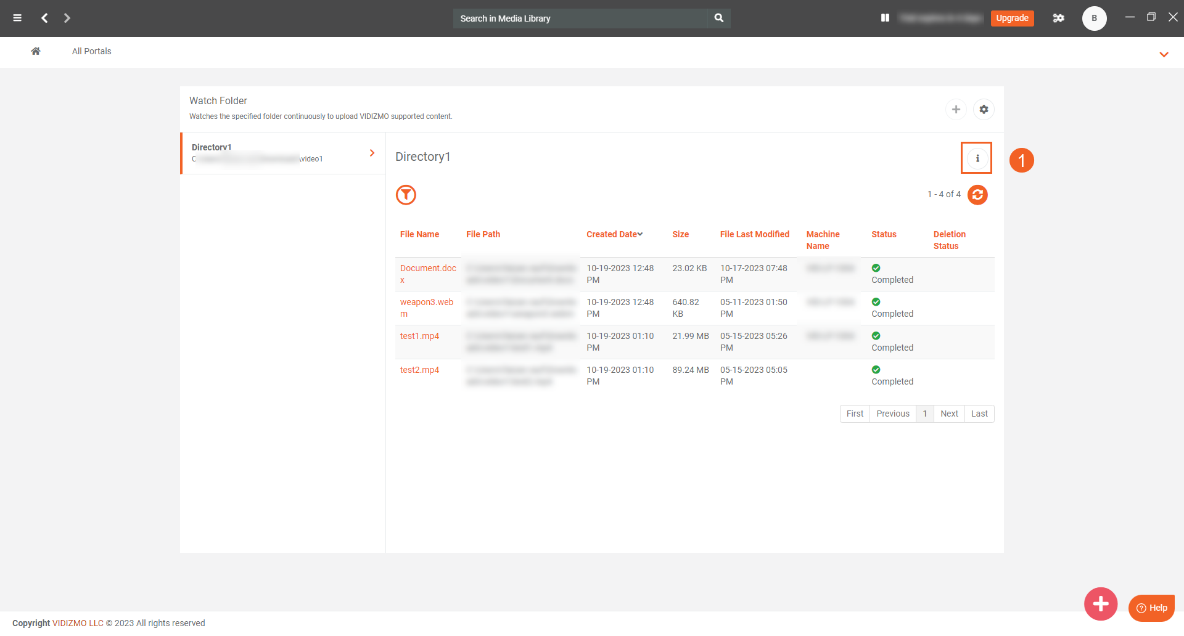Click the search magnifier icon
Screen dimensions: 1184x636
click(x=718, y=18)
